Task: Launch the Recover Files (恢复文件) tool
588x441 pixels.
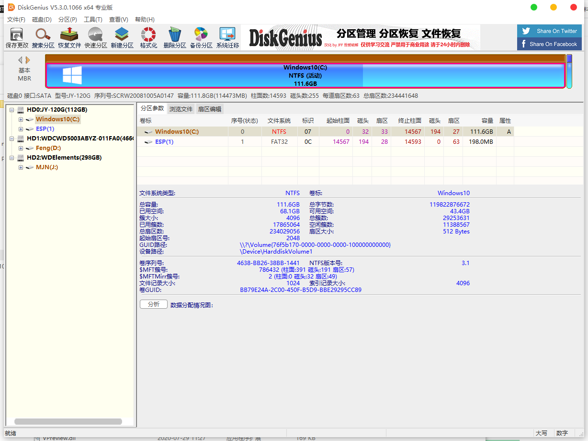Action: click(x=69, y=38)
